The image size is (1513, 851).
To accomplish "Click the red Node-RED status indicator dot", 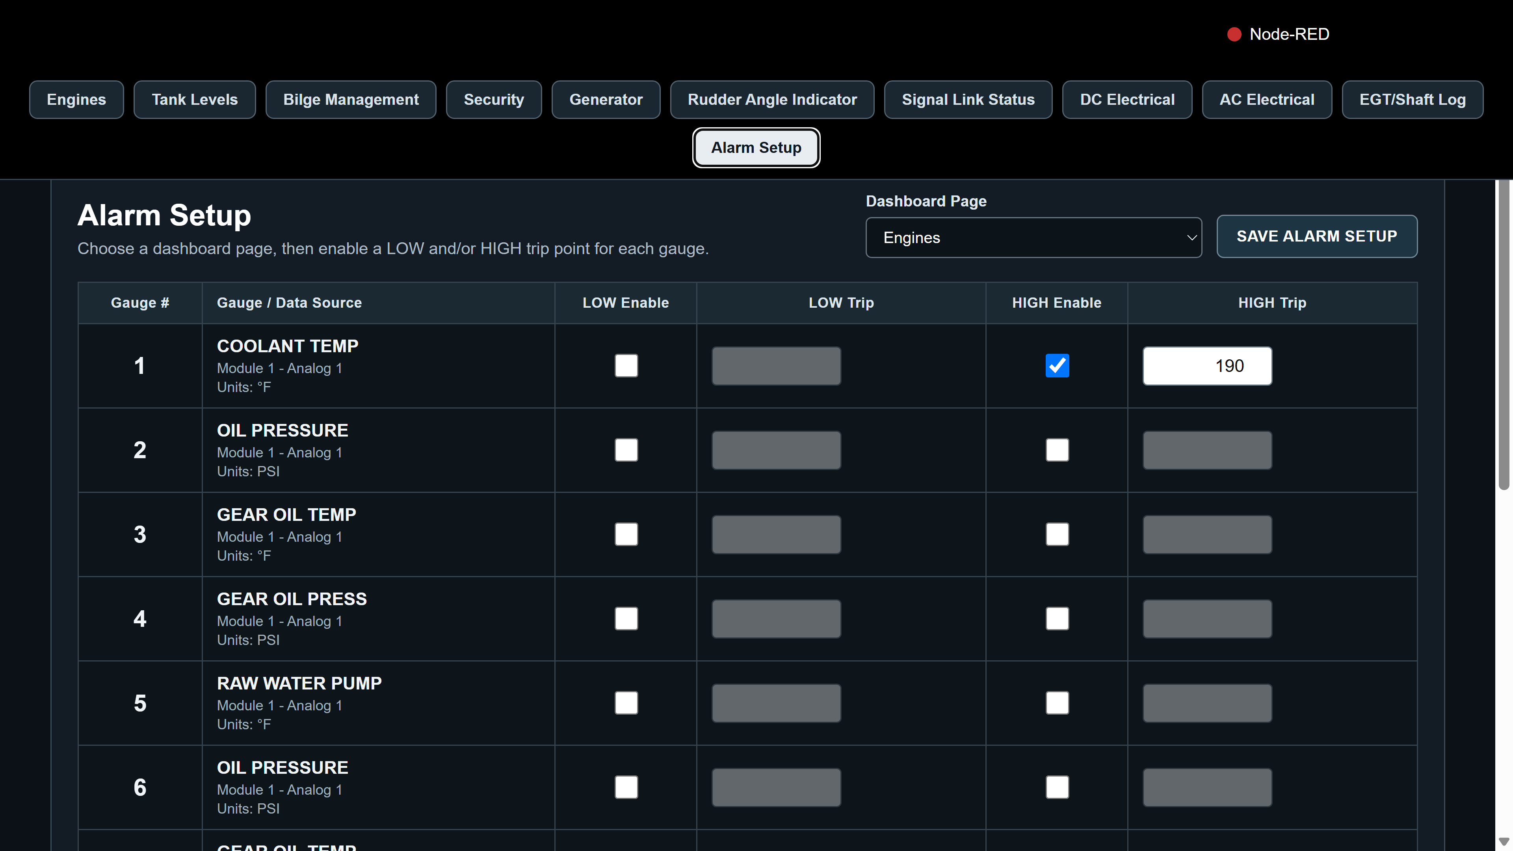I will point(1234,34).
